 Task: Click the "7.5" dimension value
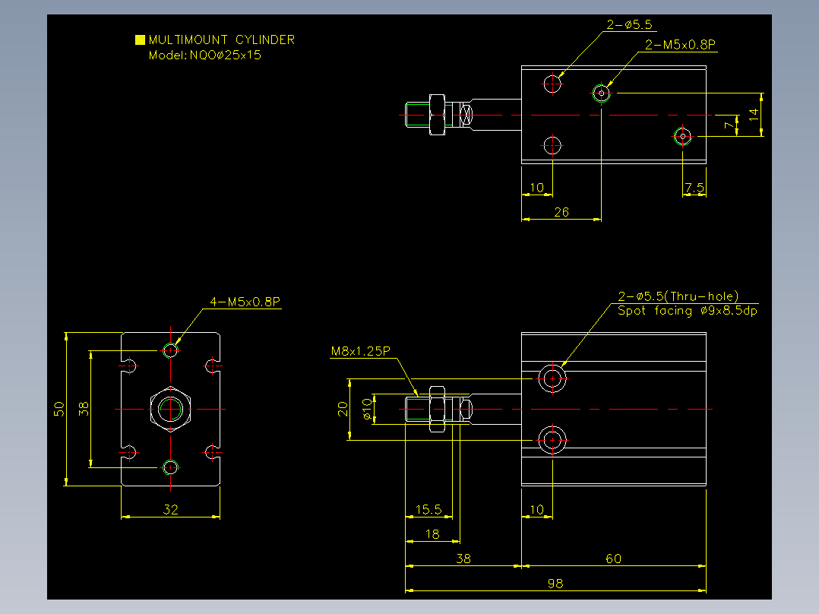coord(694,187)
